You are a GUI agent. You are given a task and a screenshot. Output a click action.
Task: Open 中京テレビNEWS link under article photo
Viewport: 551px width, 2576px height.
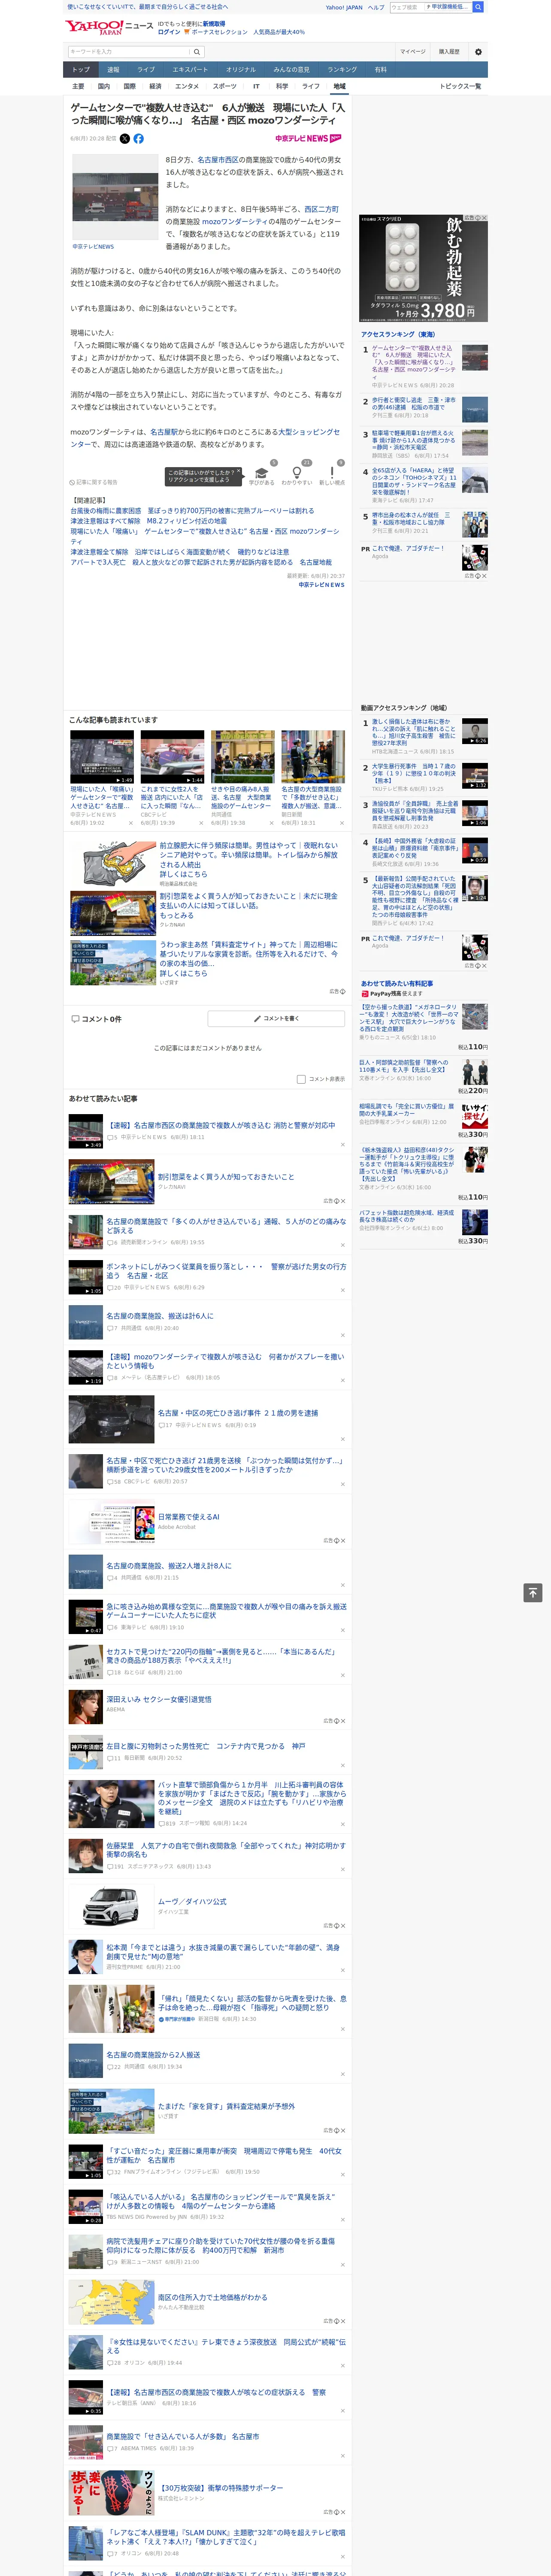tap(93, 246)
